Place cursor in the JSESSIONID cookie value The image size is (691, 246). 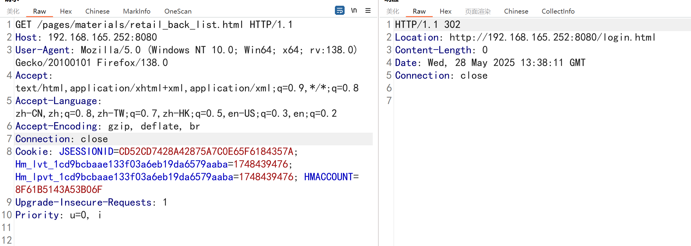(x=206, y=151)
